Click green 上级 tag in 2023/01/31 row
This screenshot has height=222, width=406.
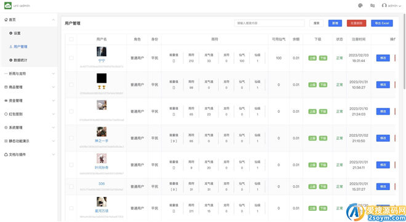click(x=312, y=85)
